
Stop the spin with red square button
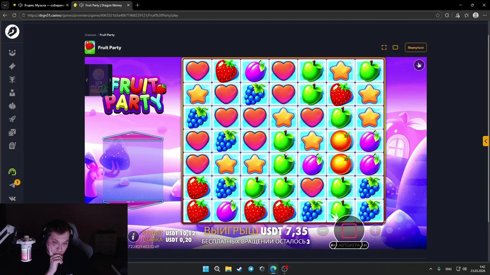pyautogui.click(x=349, y=230)
